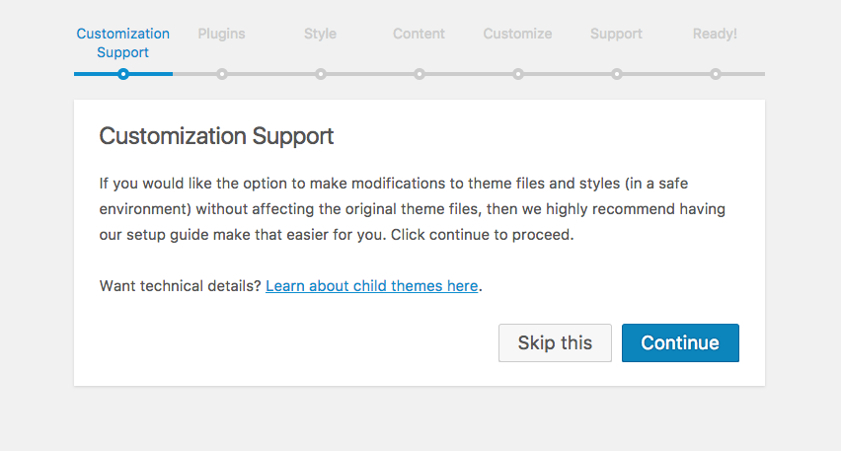Screen dimensions: 841x451
Task: Jump to the Customize step label
Action: click(x=517, y=34)
